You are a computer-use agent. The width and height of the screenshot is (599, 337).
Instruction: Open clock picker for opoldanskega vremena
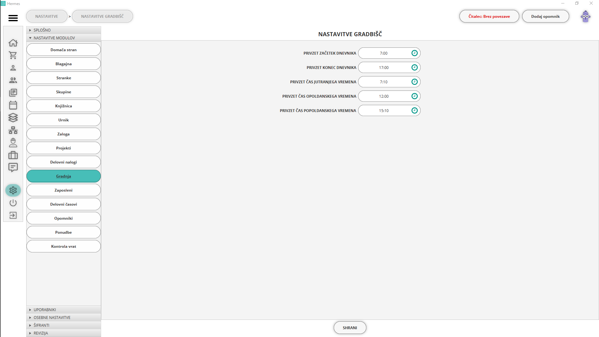click(414, 96)
